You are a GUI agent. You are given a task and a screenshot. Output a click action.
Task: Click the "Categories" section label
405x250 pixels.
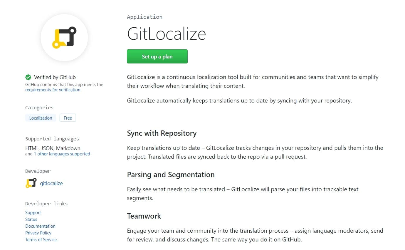tap(39, 108)
